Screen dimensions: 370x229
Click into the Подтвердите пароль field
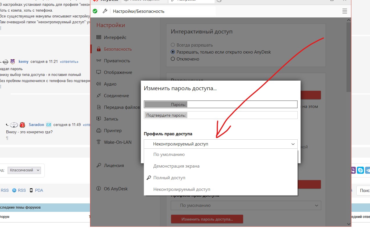tap(221, 115)
